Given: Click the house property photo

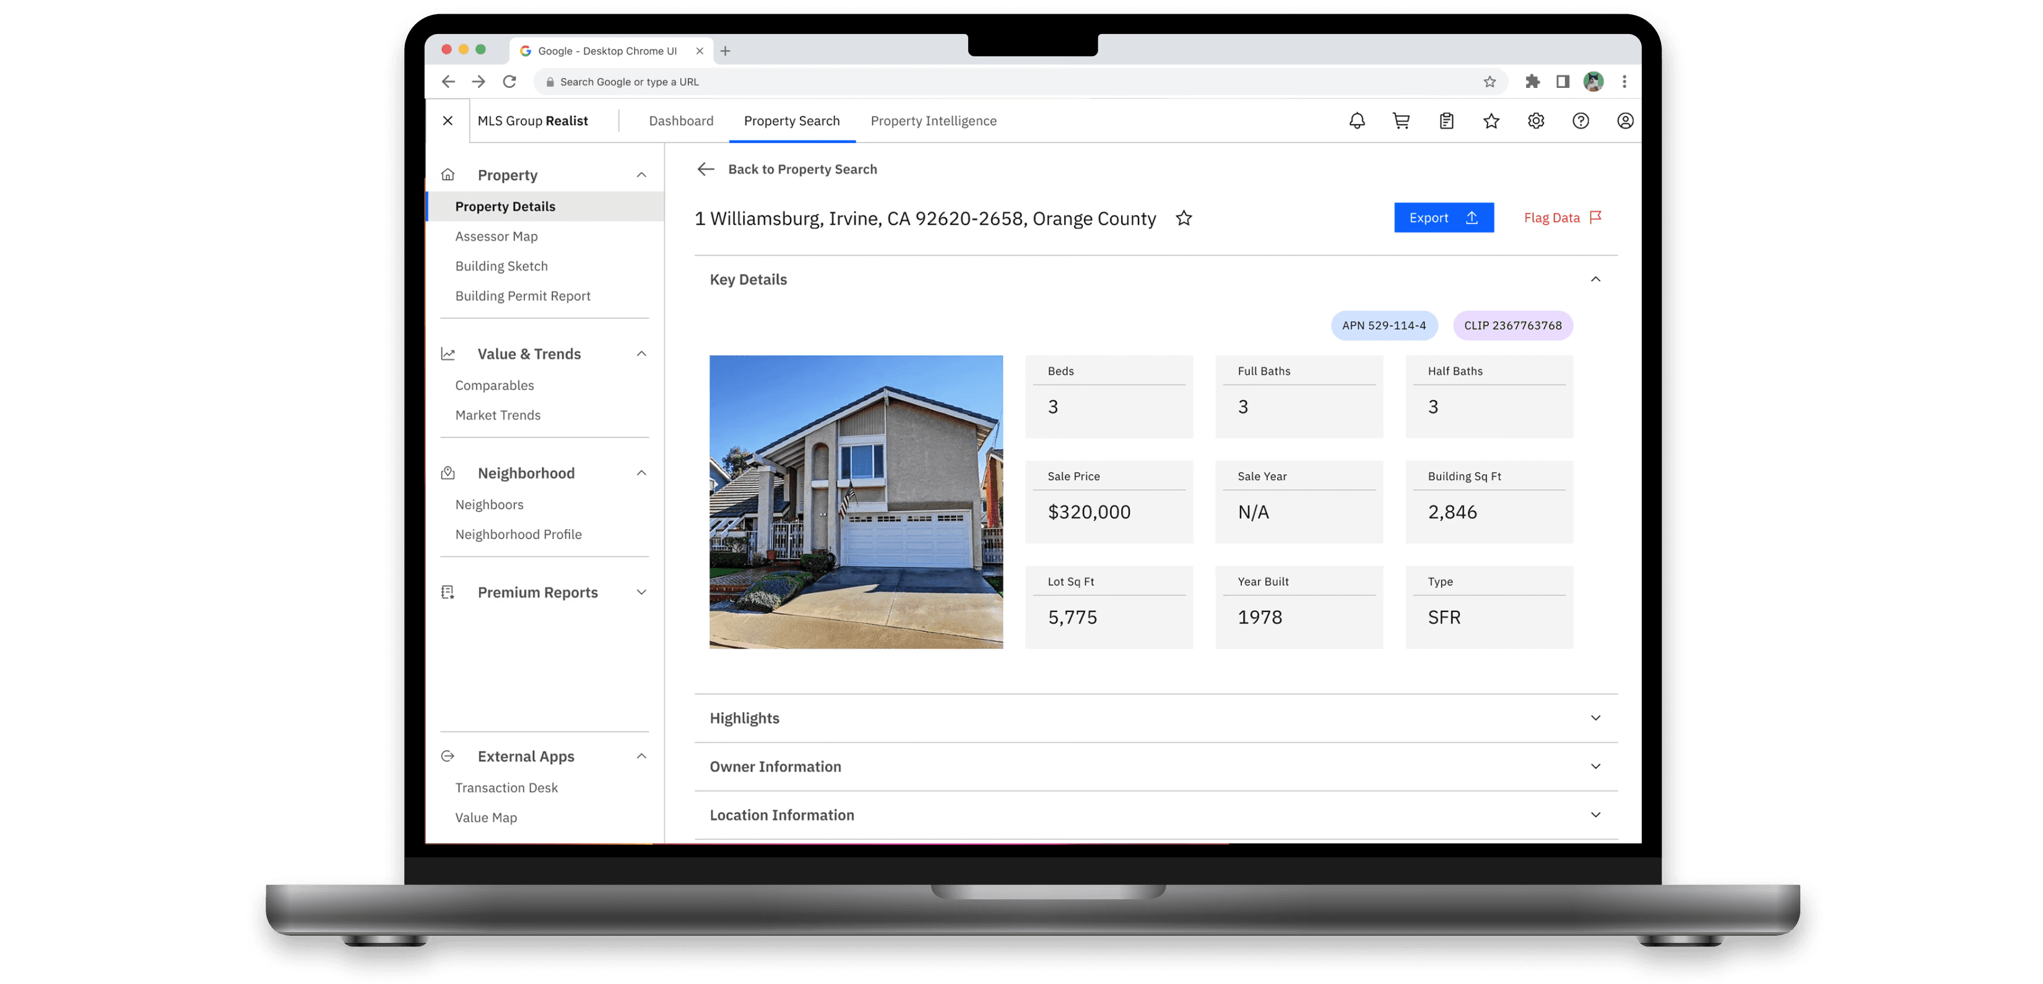Looking at the screenshot, I should [856, 501].
